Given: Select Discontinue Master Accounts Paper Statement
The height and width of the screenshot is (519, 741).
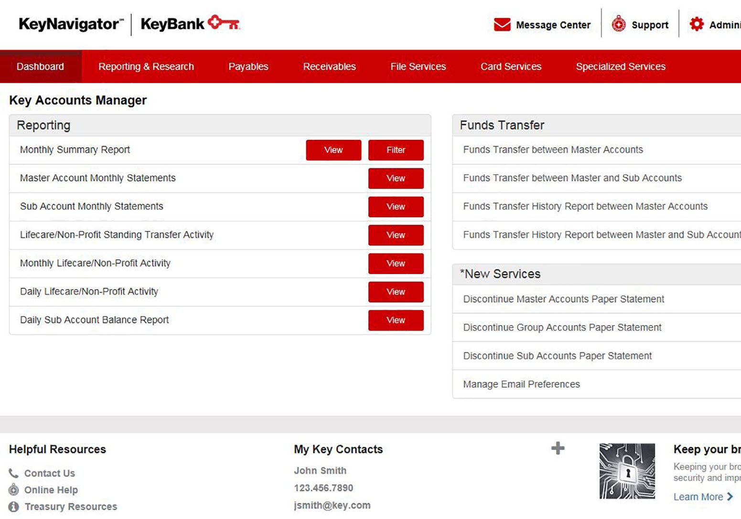Looking at the screenshot, I should (x=564, y=299).
